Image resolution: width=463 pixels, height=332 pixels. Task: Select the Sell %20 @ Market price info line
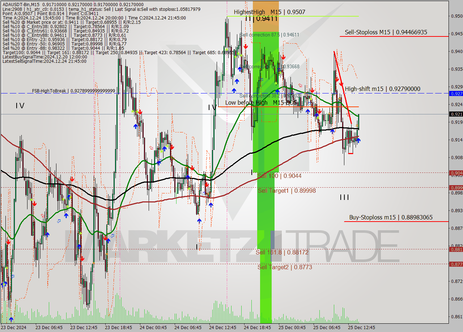[x=72, y=22]
